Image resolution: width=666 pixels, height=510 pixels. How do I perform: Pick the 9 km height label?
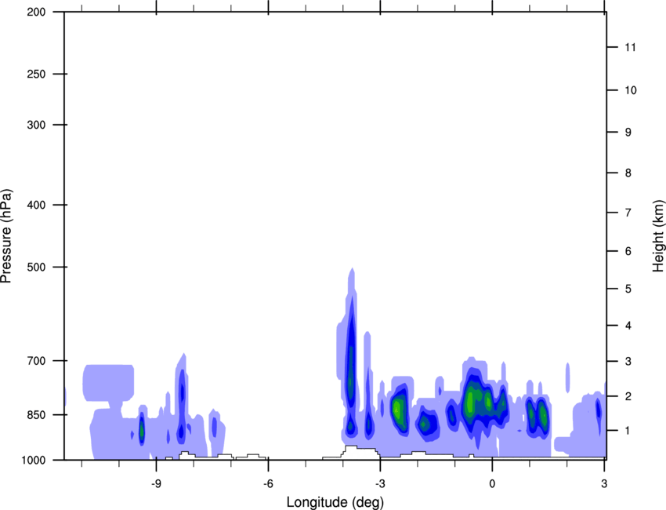pos(628,133)
